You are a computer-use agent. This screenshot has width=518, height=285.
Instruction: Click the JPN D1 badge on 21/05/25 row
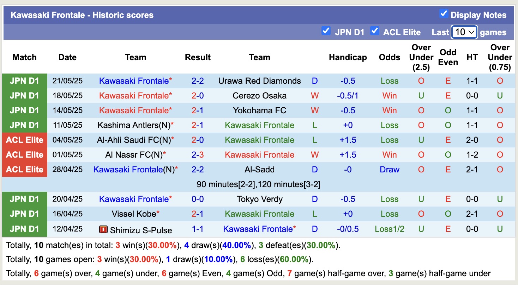click(24, 81)
